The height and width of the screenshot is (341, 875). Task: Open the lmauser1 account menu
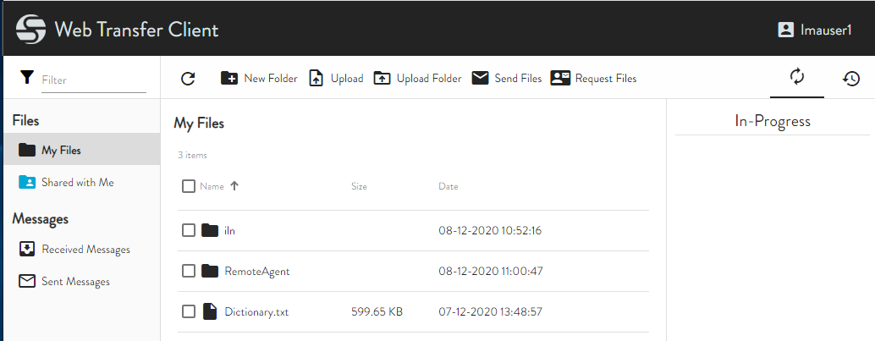click(x=814, y=30)
